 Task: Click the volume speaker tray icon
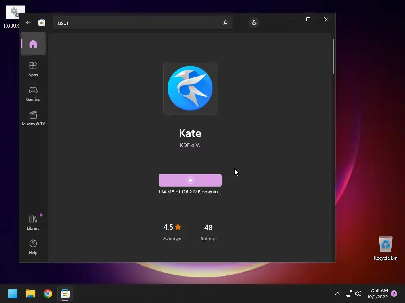point(358,294)
